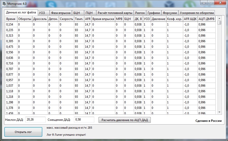Select the Данные из лог файла tab

[21, 12]
